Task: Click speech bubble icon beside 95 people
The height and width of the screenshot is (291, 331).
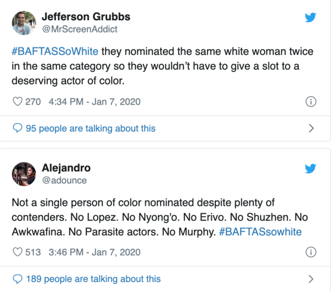Action: [x=17, y=128]
